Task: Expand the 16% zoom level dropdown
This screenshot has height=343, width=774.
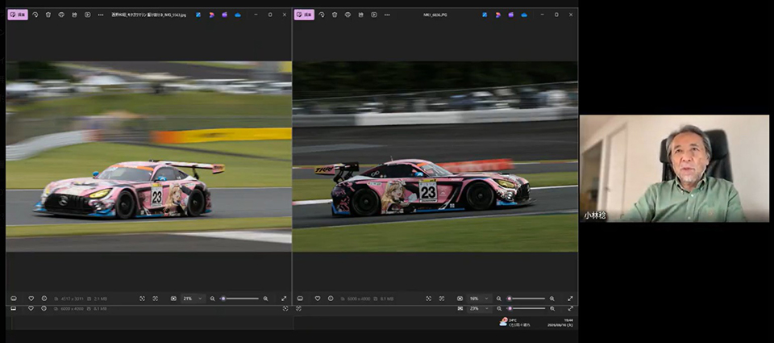Action: 479,299
